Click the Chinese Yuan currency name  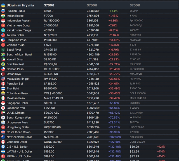pos(15,45)
